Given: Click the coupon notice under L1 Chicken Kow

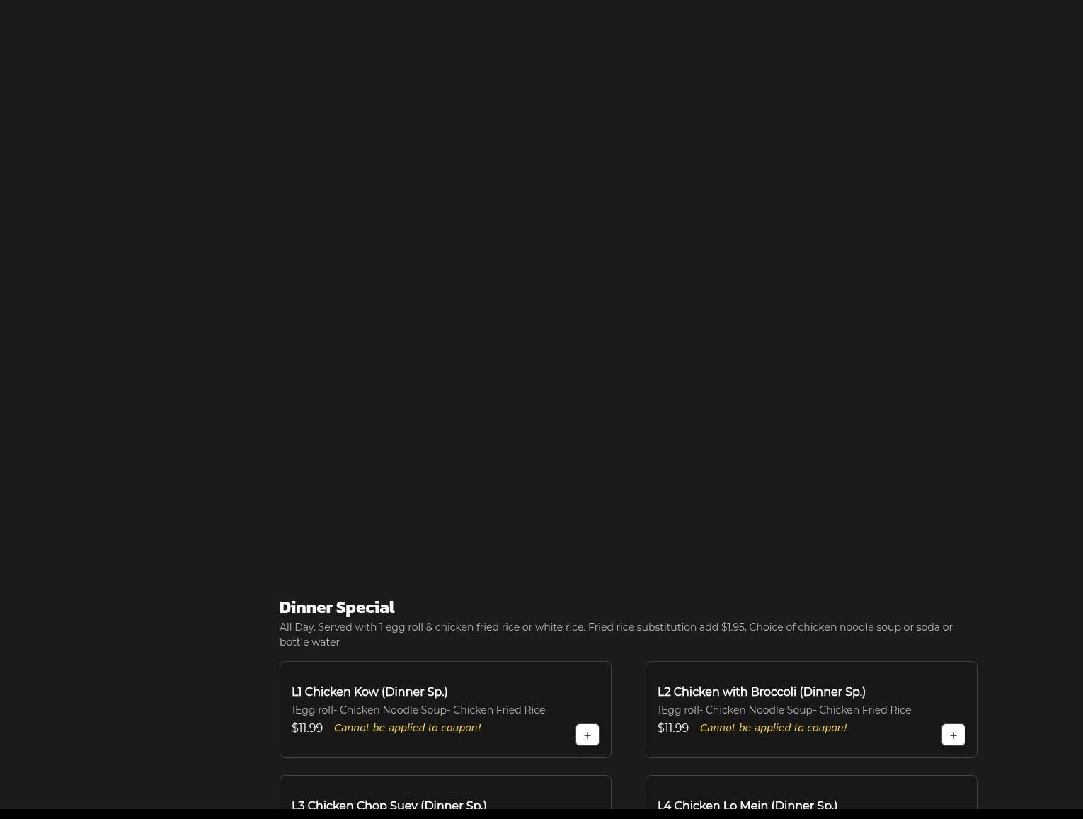Looking at the screenshot, I should point(407,728).
